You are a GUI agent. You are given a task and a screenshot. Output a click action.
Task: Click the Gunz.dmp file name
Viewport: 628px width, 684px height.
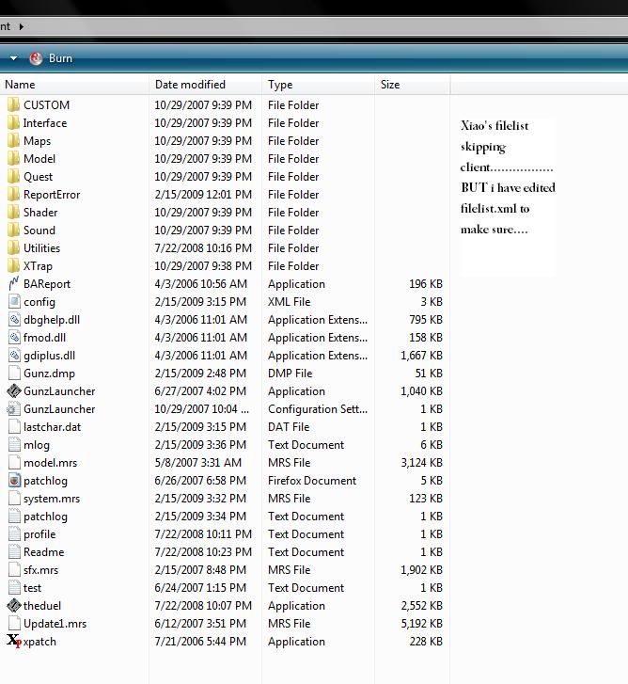click(49, 374)
